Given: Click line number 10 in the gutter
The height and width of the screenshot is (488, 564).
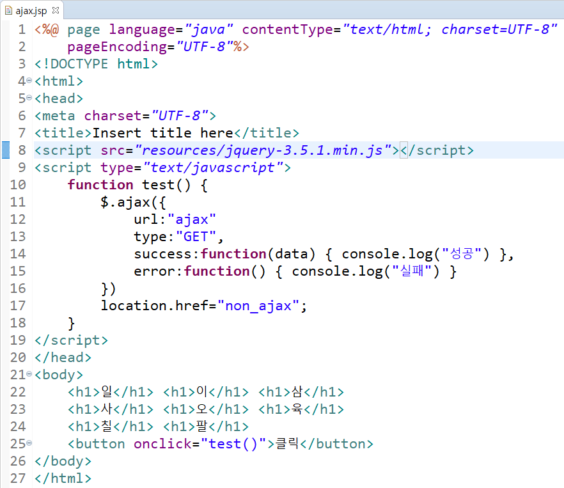Looking at the screenshot, I should click(x=18, y=185).
